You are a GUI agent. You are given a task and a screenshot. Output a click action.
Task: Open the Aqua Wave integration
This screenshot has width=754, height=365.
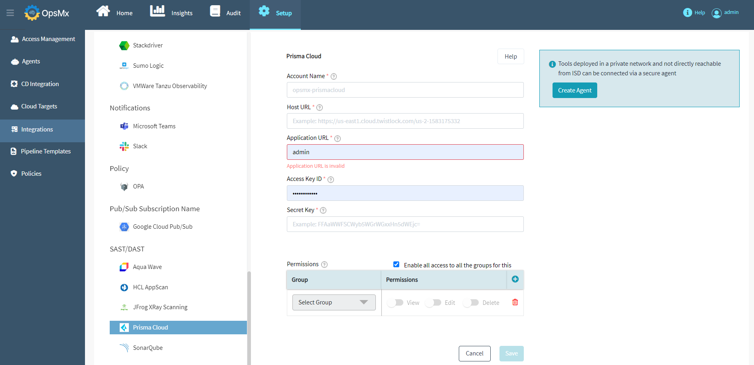click(x=147, y=267)
